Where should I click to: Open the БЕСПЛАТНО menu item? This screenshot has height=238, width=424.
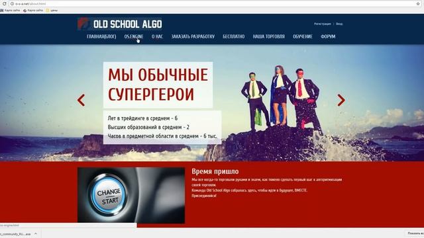click(234, 36)
